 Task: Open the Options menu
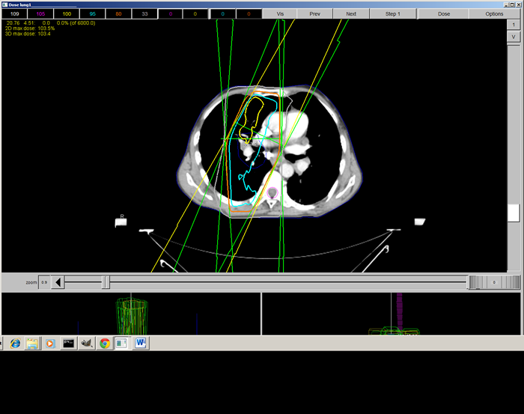494,13
